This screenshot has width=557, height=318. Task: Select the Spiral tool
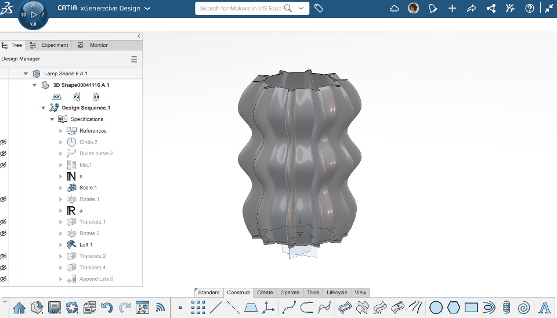524,308
